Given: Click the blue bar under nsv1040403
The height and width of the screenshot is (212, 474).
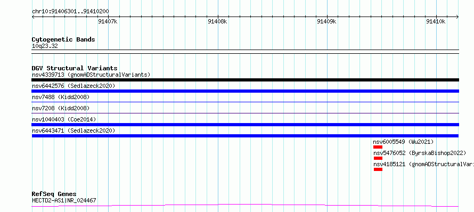Looking at the screenshot, I should tap(245, 125).
